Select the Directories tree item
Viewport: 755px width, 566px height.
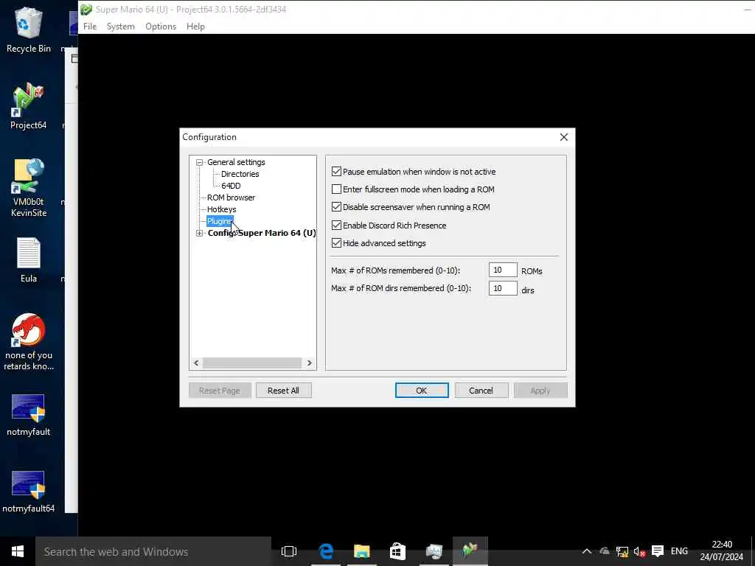click(240, 174)
